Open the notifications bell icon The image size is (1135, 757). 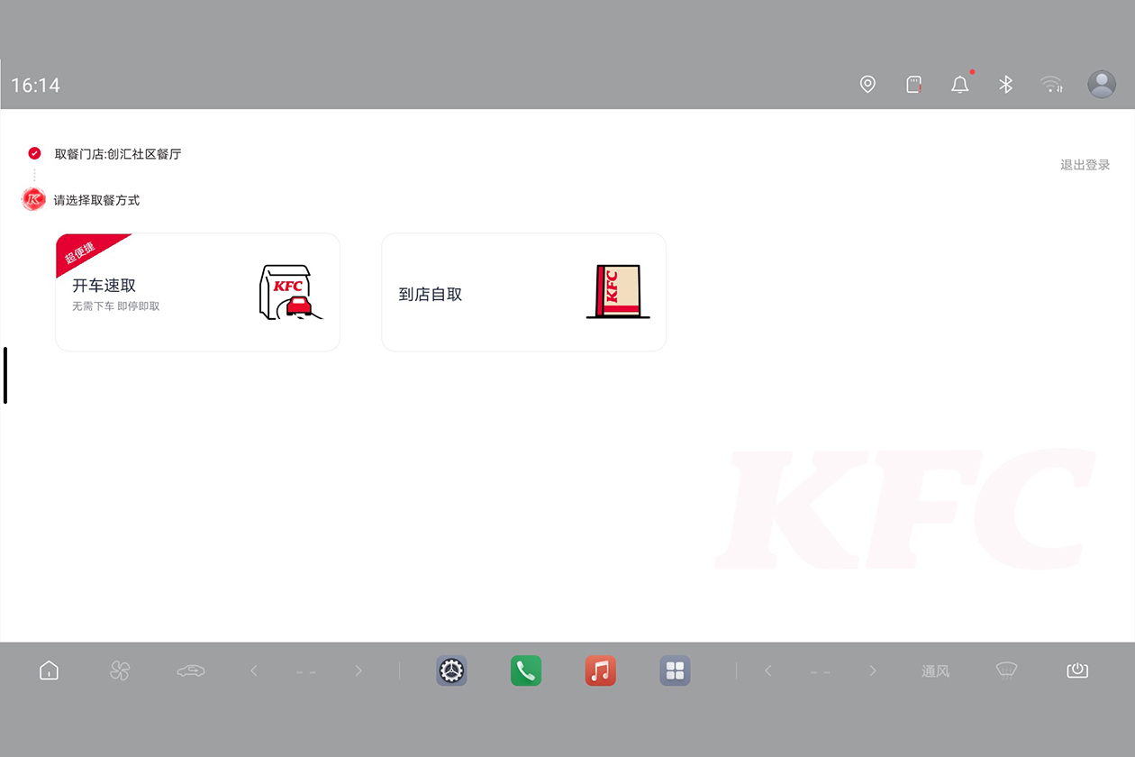tap(960, 85)
